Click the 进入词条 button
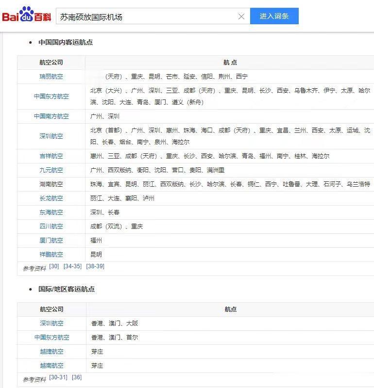This screenshot has height=388, width=374. pyautogui.click(x=274, y=16)
